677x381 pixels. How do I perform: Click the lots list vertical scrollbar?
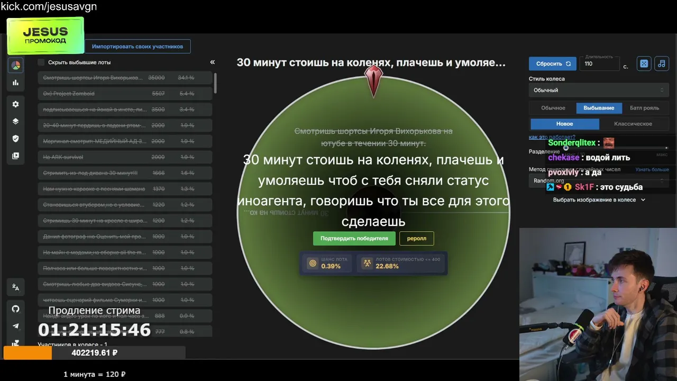tap(215, 83)
